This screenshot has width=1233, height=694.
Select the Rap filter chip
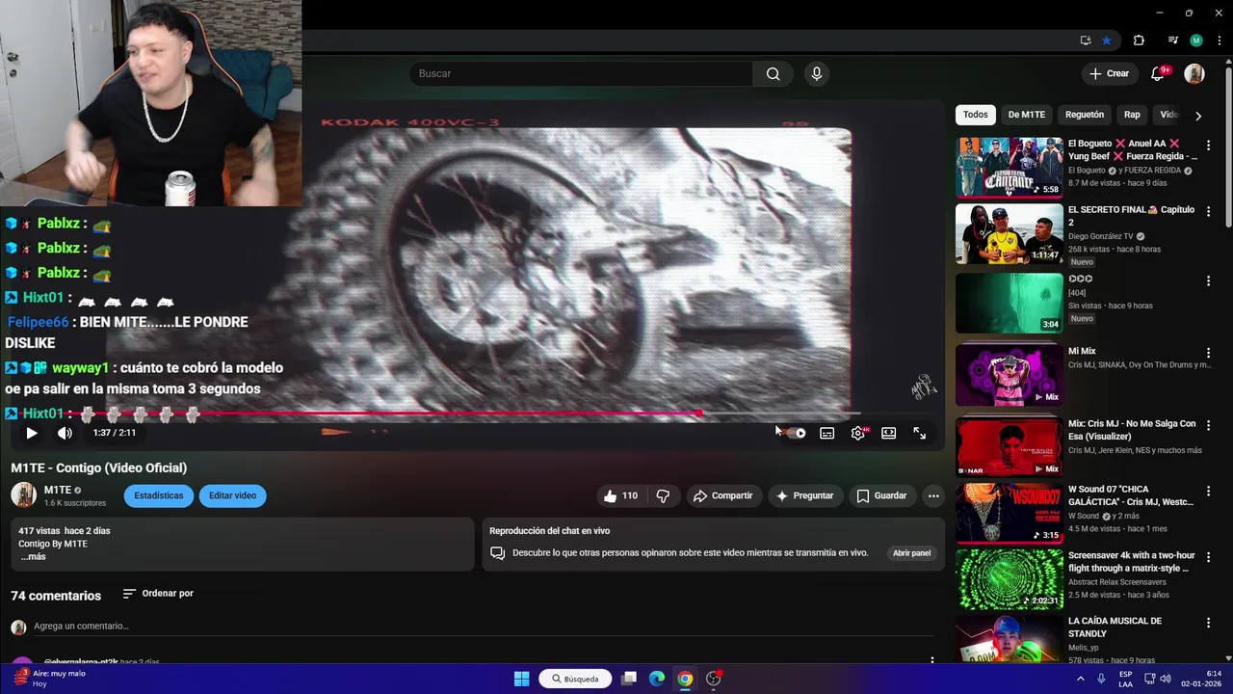pyautogui.click(x=1132, y=115)
